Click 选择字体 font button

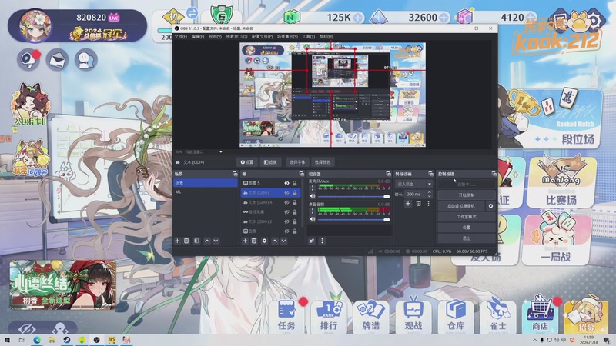point(297,162)
